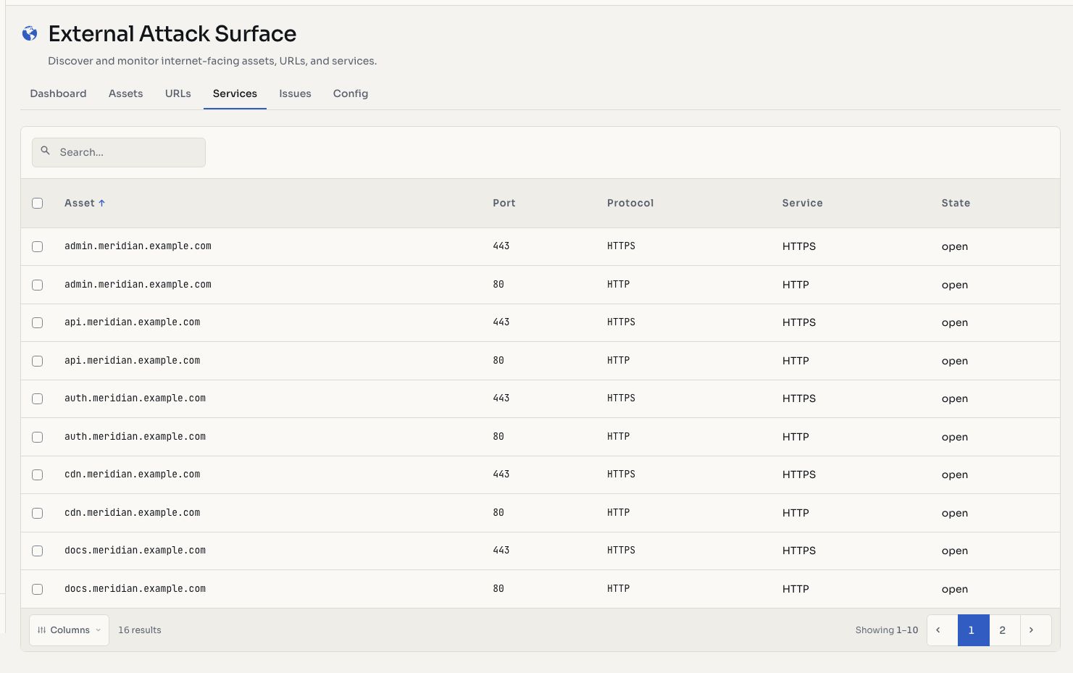Viewport: 1073px width, 673px height.
Task: Select the auth.meridian.example.com port 80 checkbox
Action: point(38,437)
